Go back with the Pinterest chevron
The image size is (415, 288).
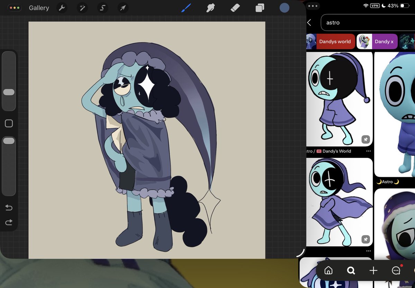(x=309, y=22)
